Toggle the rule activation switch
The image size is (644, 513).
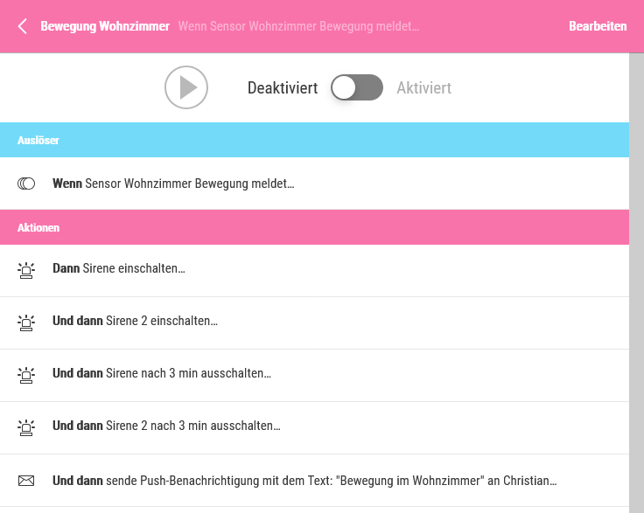pos(357,87)
